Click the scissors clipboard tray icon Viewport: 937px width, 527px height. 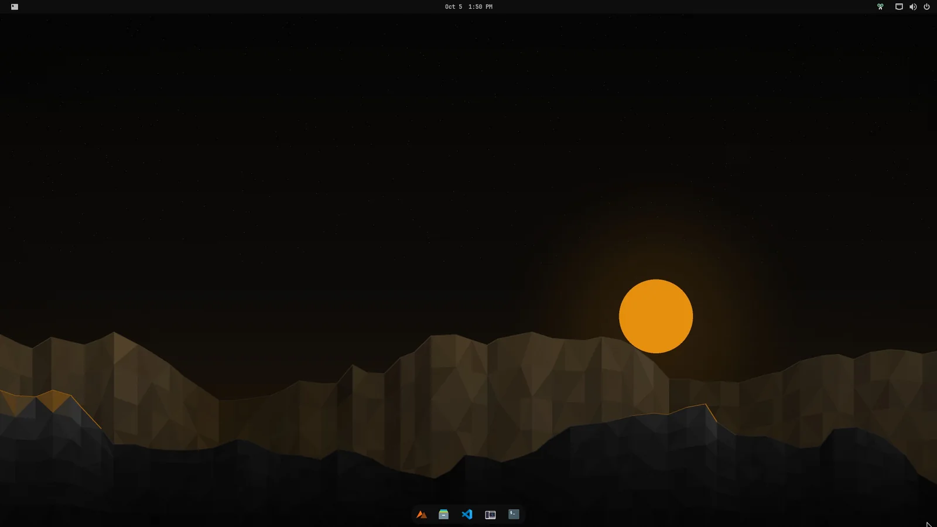click(x=880, y=7)
